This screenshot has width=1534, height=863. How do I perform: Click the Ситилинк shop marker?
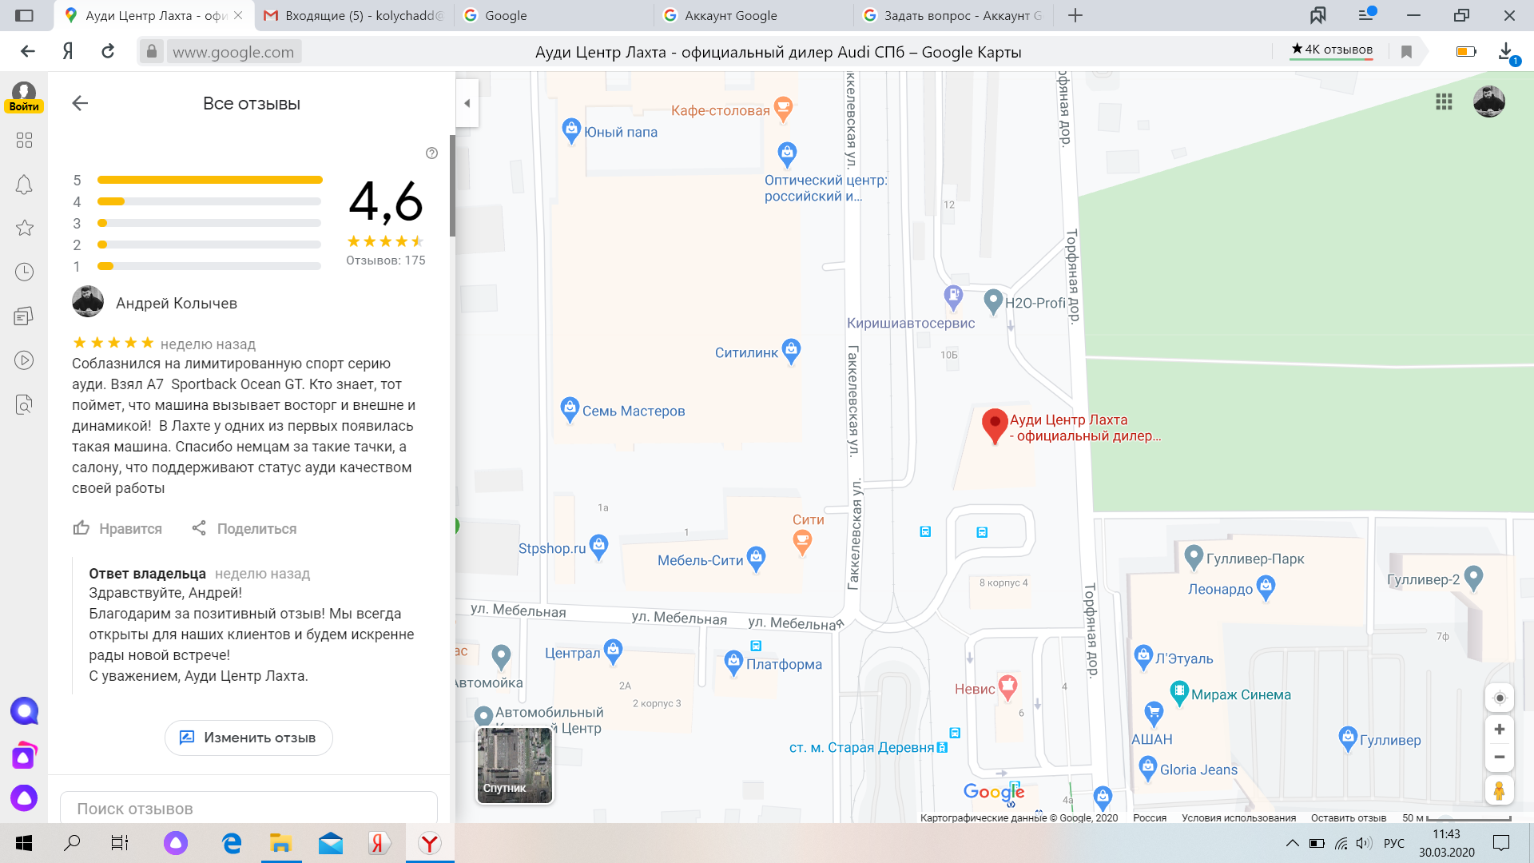click(791, 351)
